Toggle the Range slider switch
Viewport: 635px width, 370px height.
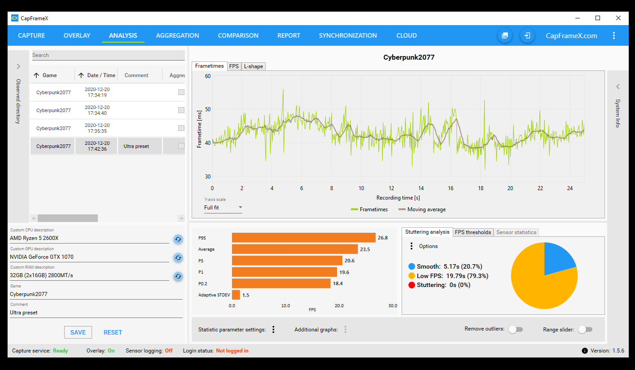[x=585, y=330]
